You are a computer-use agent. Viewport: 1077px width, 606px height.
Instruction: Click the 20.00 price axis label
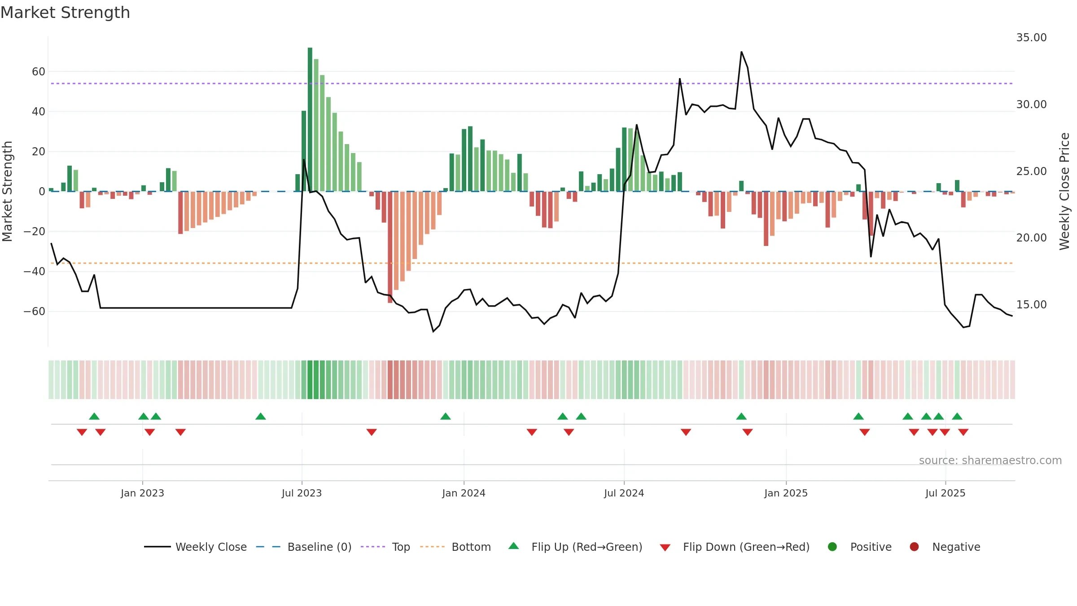pyautogui.click(x=1031, y=238)
